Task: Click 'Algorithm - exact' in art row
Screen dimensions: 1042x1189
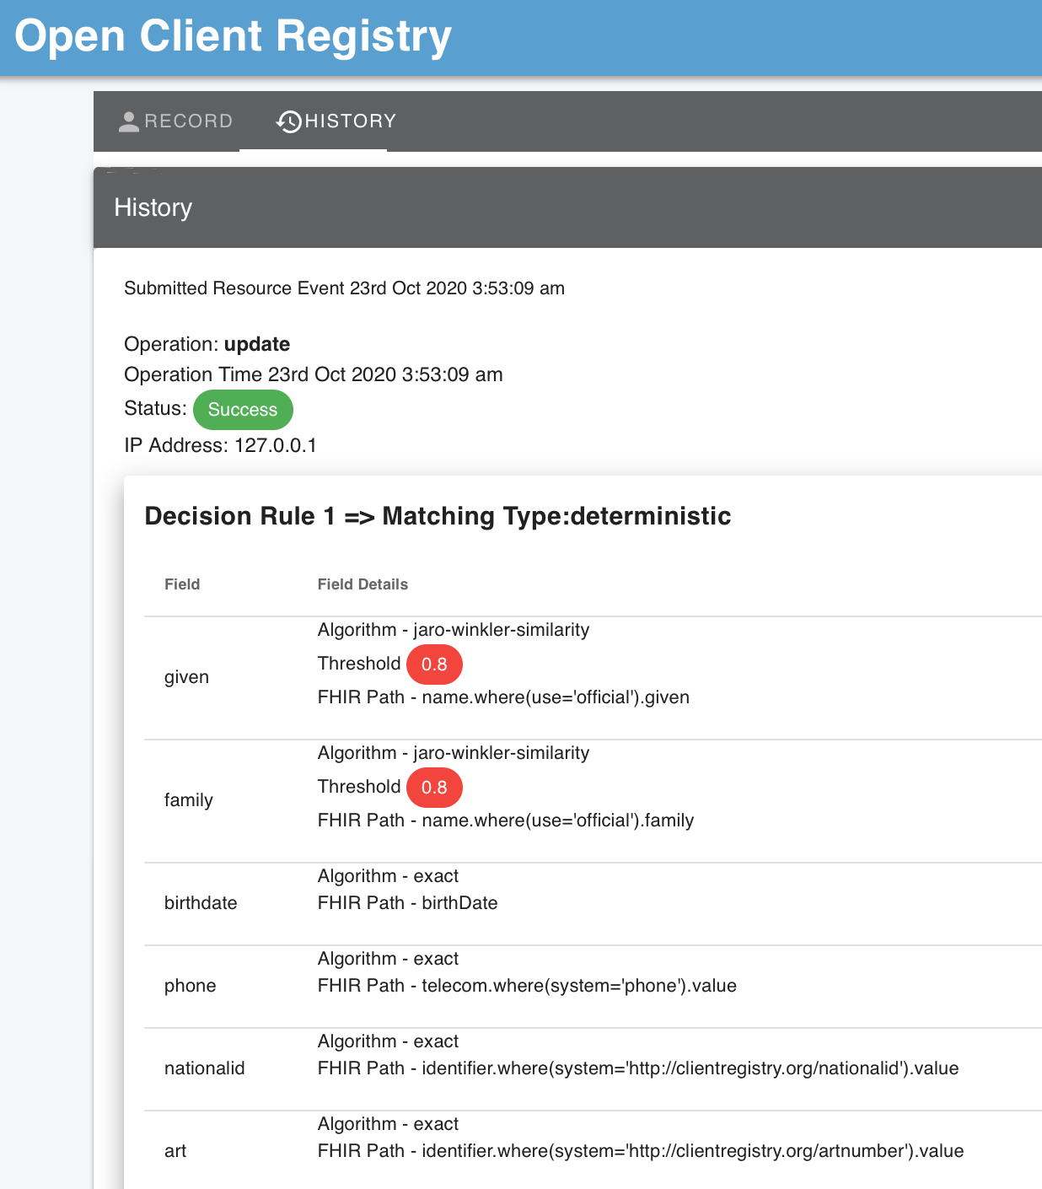Action: point(388,1124)
